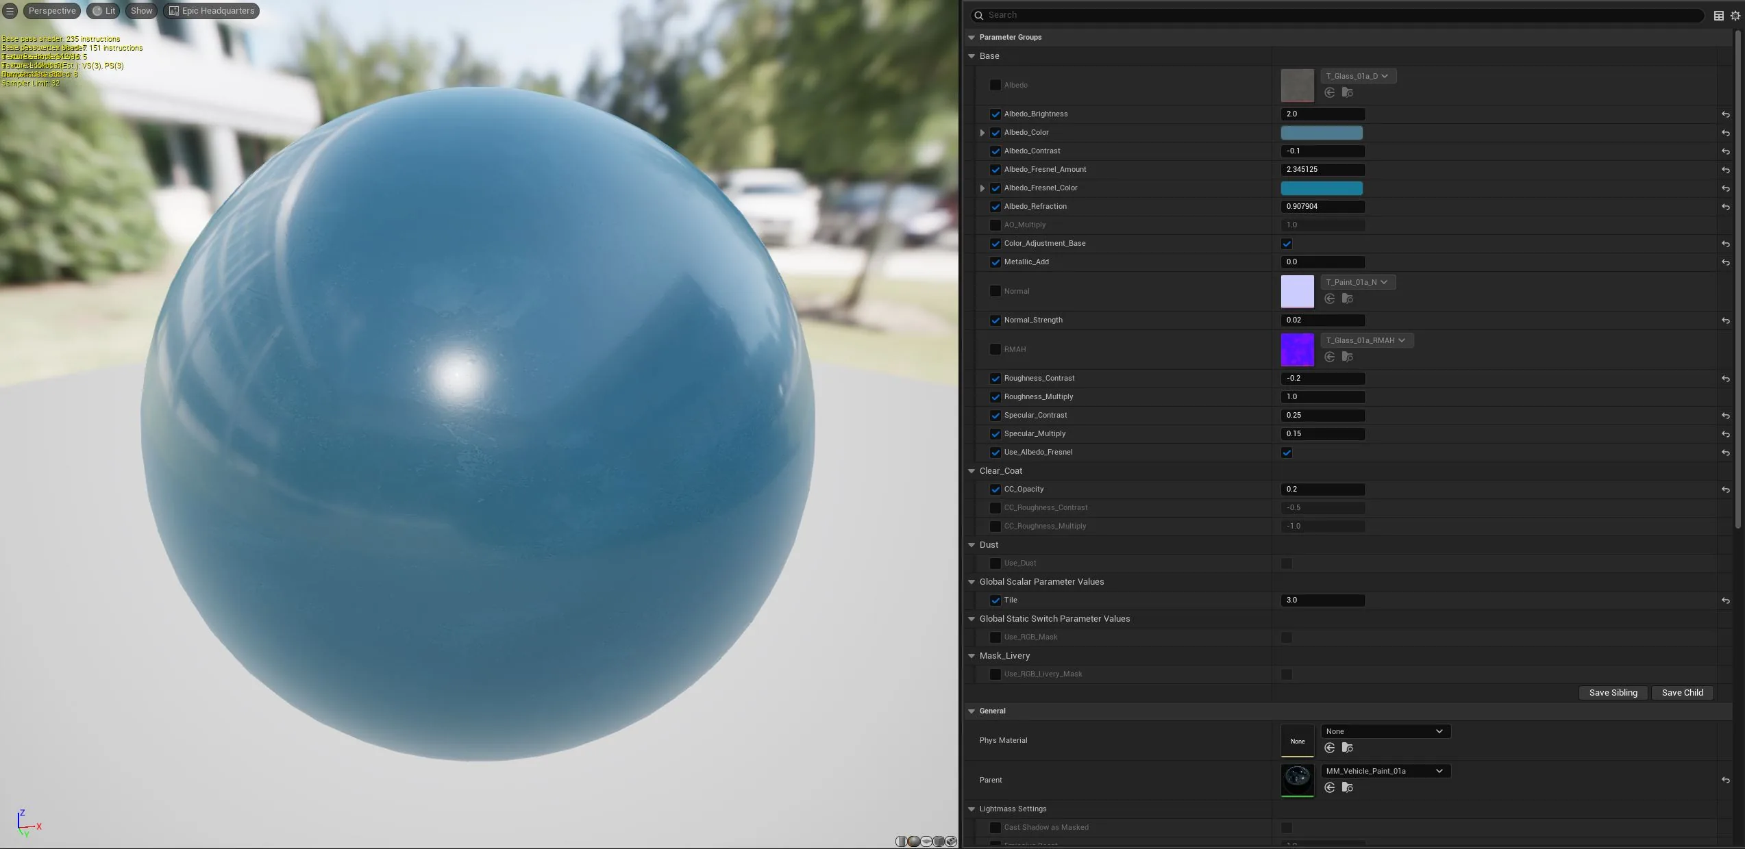Use selected mesh from Content Browser as preview

[x=951, y=841]
